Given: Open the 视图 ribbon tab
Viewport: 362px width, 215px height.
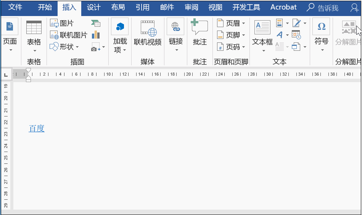Looking at the screenshot, I should coord(216,7).
